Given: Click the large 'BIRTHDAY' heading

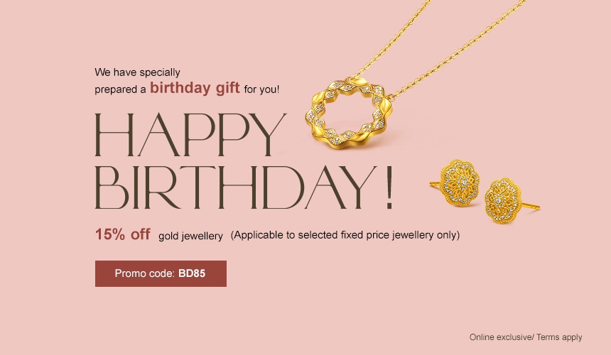Looking at the screenshot, I should [236, 187].
